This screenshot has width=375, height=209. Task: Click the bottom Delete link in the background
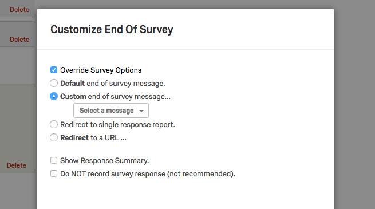pyautogui.click(x=17, y=165)
